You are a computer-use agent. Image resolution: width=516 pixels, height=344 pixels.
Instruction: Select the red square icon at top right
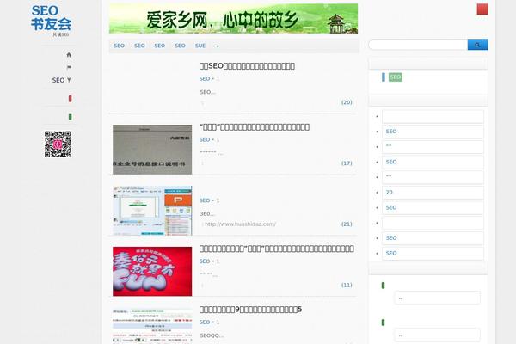point(482,9)
